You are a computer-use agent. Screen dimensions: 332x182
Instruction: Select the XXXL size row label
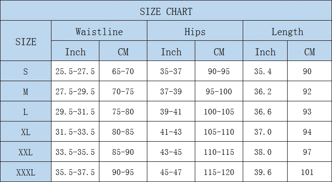[26, 172]
